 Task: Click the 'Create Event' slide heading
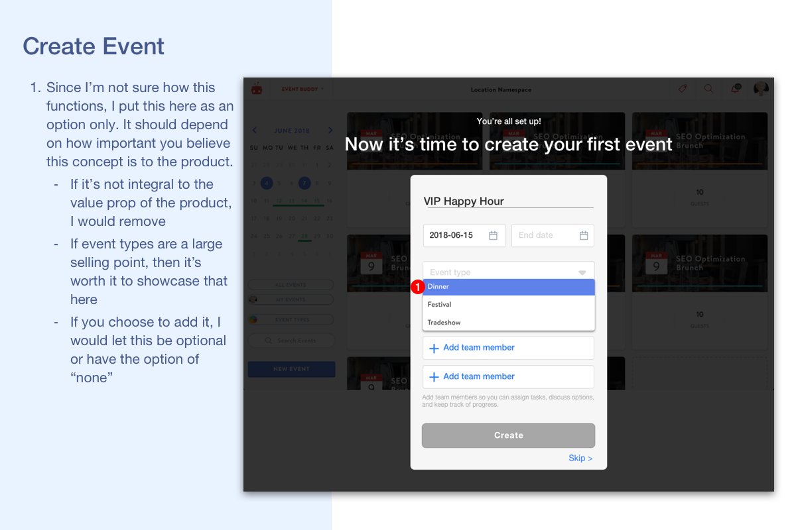[94, 46]
